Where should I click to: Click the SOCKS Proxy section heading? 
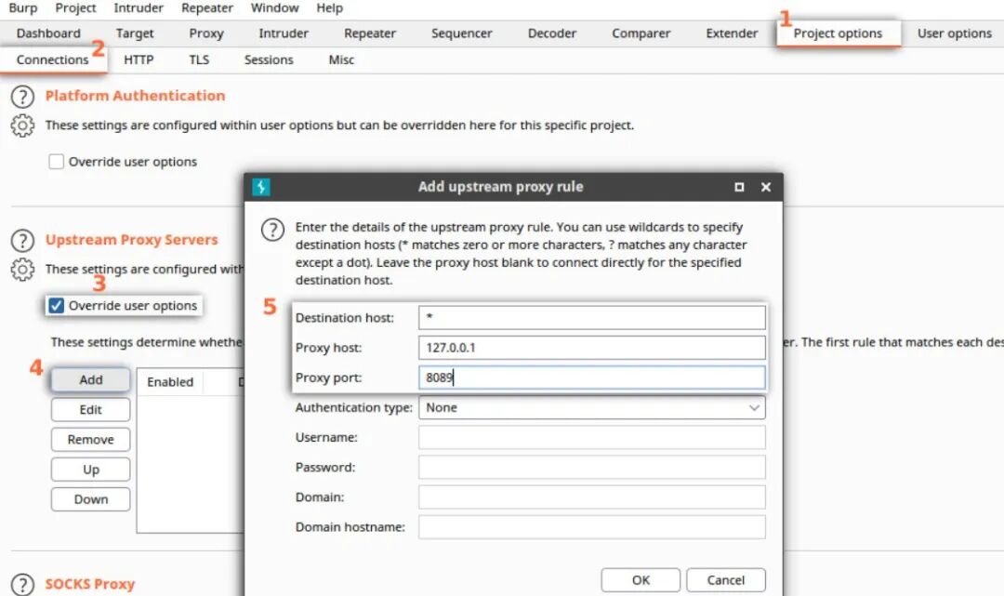(x=89, y=585)
